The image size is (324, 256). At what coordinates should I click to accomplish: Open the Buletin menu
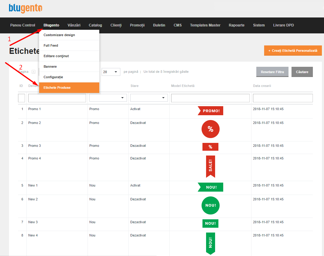click(159, 25)
